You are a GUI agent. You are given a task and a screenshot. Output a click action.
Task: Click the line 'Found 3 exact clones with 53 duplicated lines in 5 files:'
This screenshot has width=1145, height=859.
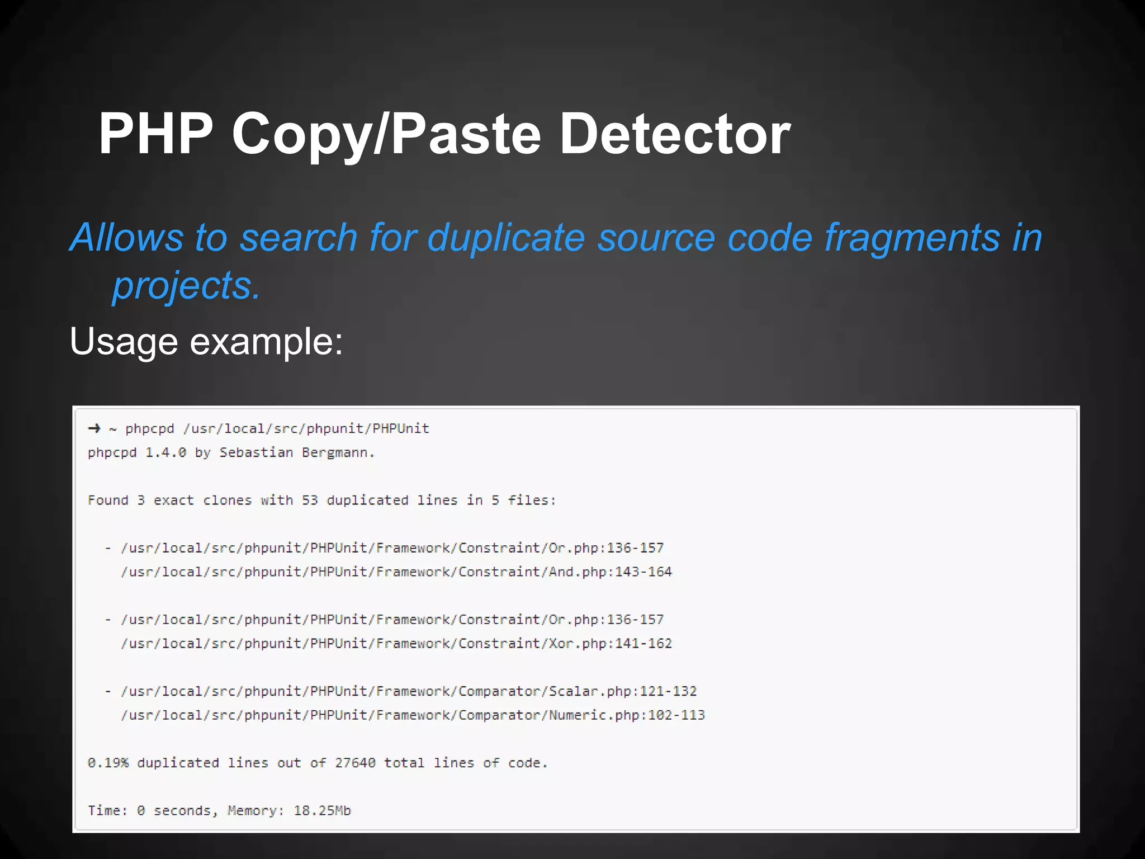322,500
